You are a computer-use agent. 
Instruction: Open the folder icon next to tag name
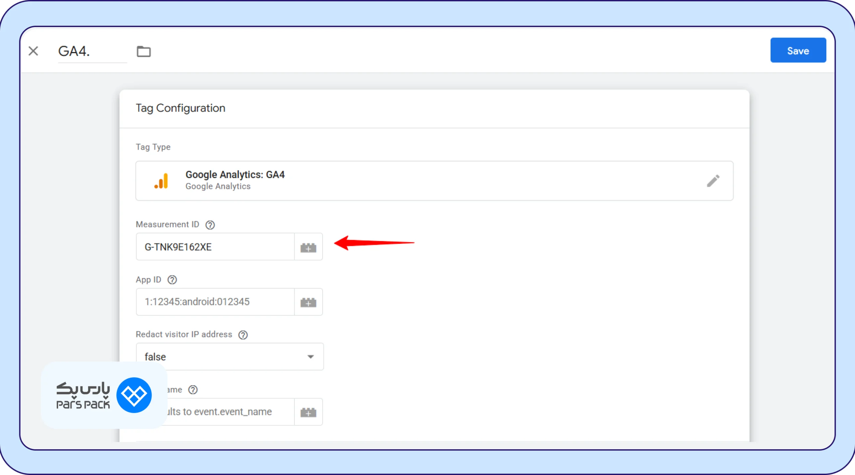144,51
